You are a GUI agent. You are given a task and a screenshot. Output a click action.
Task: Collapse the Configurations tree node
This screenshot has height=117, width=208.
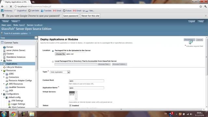pyautogui.click(x=2, y=94)
